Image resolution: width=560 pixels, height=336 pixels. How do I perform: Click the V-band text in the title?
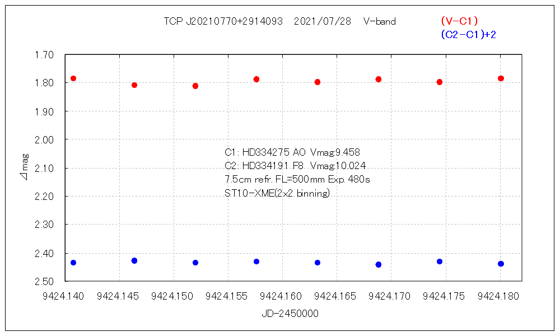pos(379,21)
